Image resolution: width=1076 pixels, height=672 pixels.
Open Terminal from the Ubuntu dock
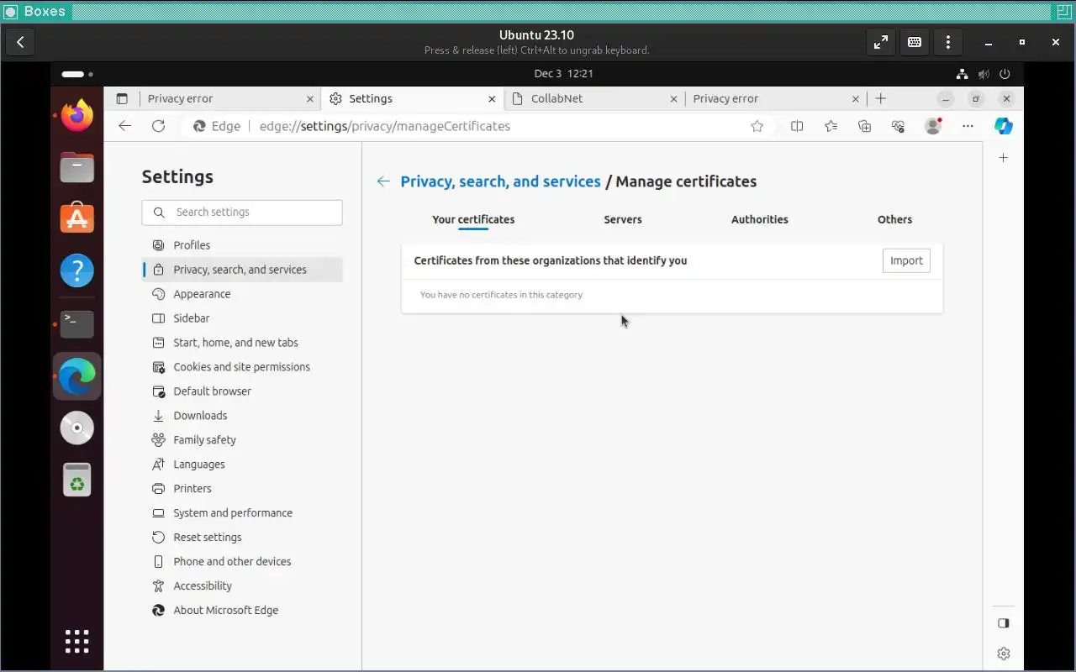coord(77,323)
